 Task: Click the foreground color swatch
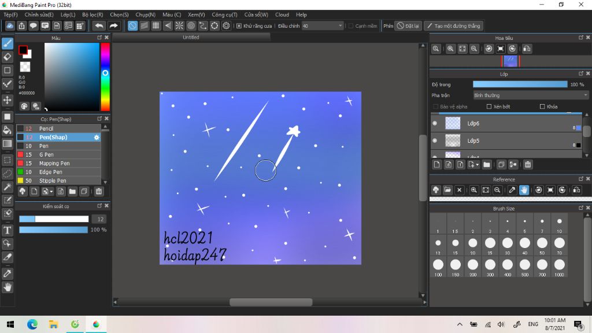[x=23, y=50]
